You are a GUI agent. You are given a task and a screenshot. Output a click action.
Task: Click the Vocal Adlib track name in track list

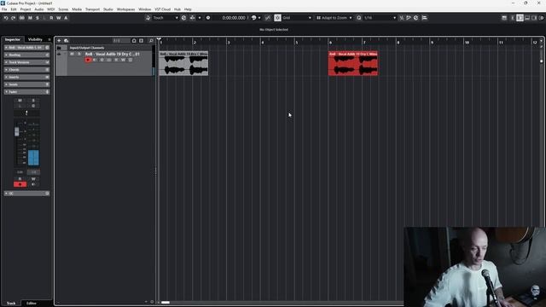[112, 54]
